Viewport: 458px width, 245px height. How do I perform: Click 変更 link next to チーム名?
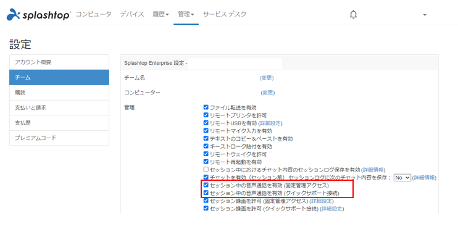tap(267, 78)
